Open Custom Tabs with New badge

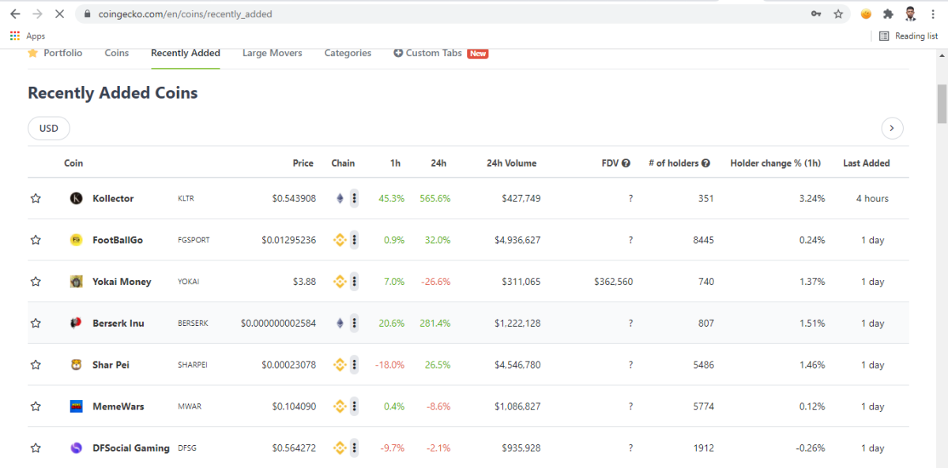[x=441, y=54]
